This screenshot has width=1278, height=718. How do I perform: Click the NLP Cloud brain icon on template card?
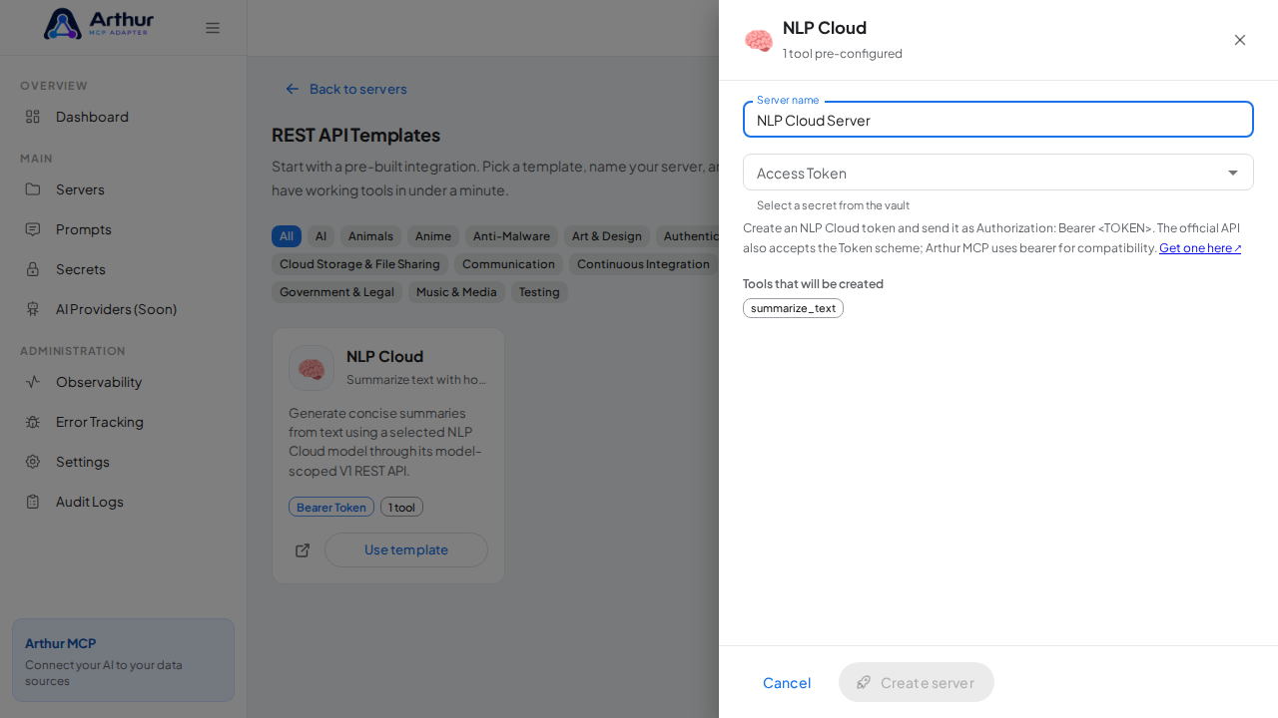(312, 368)
